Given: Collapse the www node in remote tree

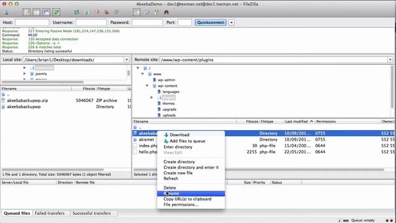Looking at the screenshot, I should click(x=142, y=74).
